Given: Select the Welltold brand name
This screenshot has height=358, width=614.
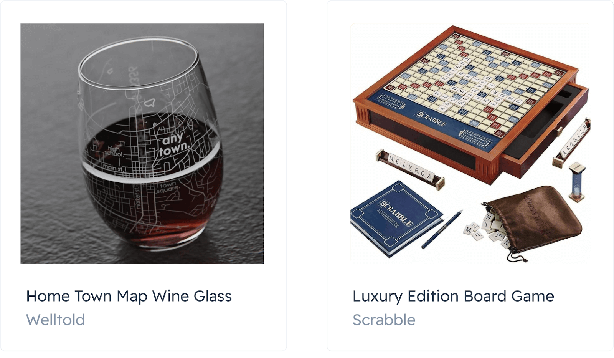Looking at the screenshot, I should tap(56, 320).
